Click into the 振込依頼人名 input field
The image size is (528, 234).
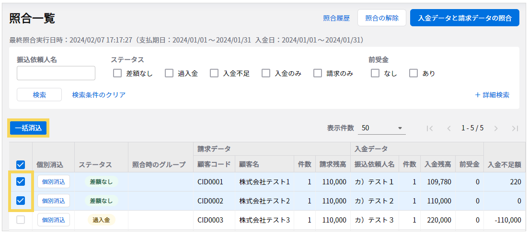click(x=56, y=73)
